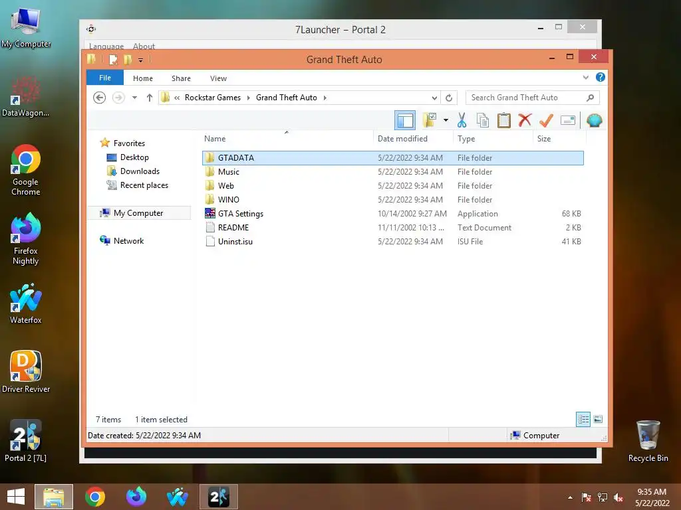The width and height of the screenshot is (681, 510).
Task: Select the Web folder
Action: 392,186
